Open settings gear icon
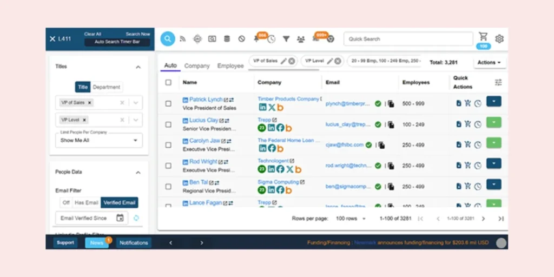Screen dimensions: 554x277 [499, 39]
